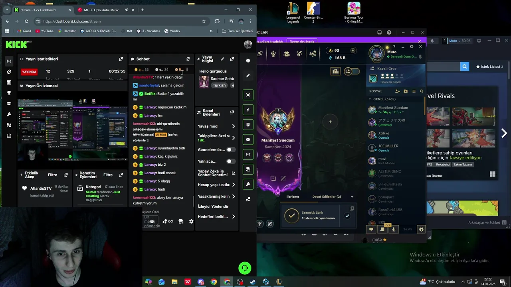This screenshot has width=511, height=287.
Task: Toggle the League lobby open-party switch
Action: click(x=352, y=71)
